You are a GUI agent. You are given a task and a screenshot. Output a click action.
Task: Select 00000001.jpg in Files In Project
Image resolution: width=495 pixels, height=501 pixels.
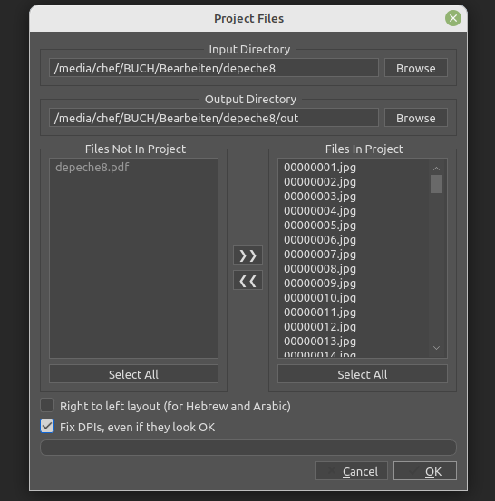point(320,167)
